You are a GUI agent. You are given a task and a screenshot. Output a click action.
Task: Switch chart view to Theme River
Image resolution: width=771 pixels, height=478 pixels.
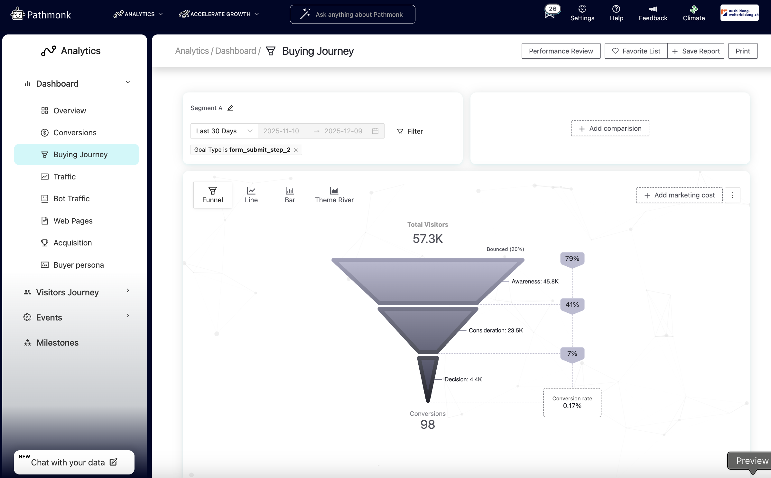click(334, 195)
